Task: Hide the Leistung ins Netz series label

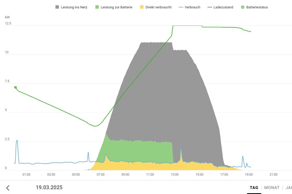Action: pos(74,7)
